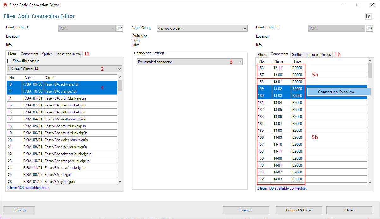Expand Pre-installed connector dropdown
The width and height of the screenshot is (380, 219).
click(x=190, y=62)
